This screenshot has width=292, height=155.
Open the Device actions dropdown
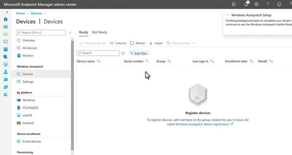tap(181, 43)
